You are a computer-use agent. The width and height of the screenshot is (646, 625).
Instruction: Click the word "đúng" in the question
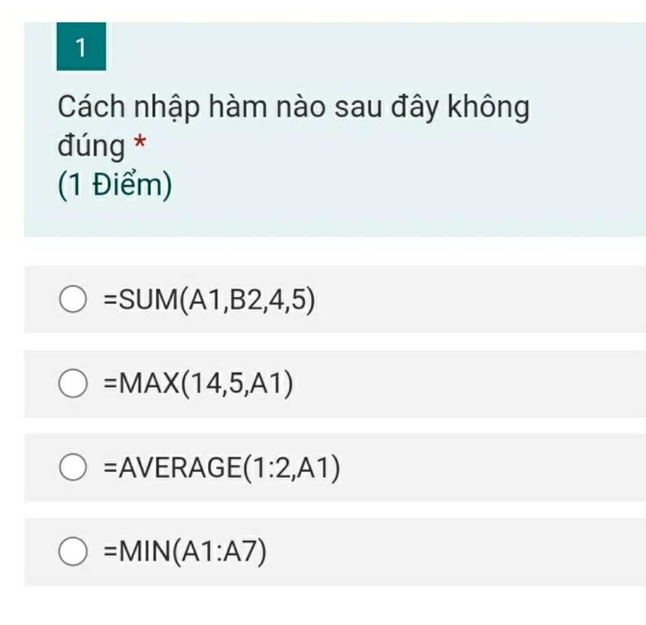click(x=91, y=147)
